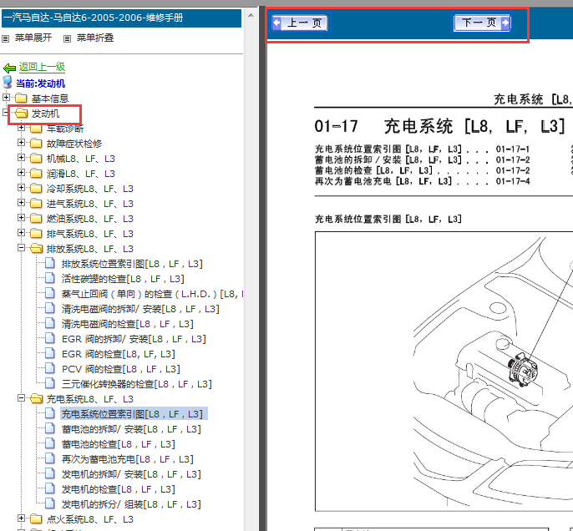
Task: Click the 当前:发动机 computer icon
Action: coord(8,82)
